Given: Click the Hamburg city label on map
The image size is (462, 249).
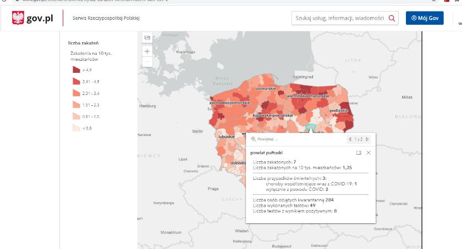Looking at the screenshot, I should pos(147,106).
